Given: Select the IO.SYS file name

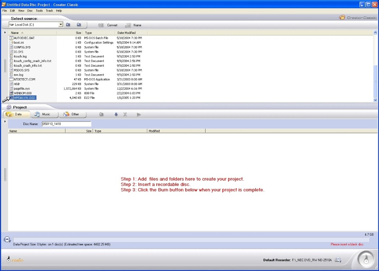Looking at the screenshot, I should [x=18, y=52].
